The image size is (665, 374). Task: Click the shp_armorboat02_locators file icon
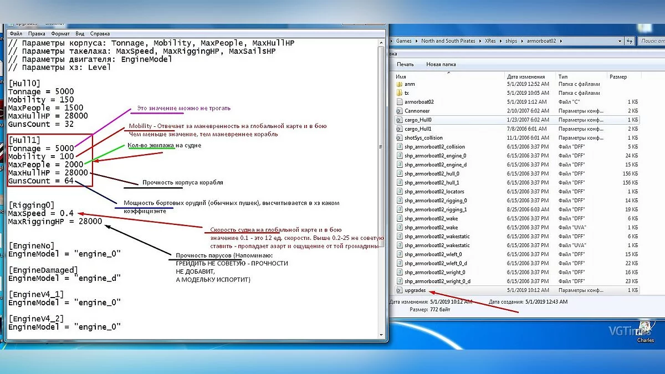click(x=399, y=191)
